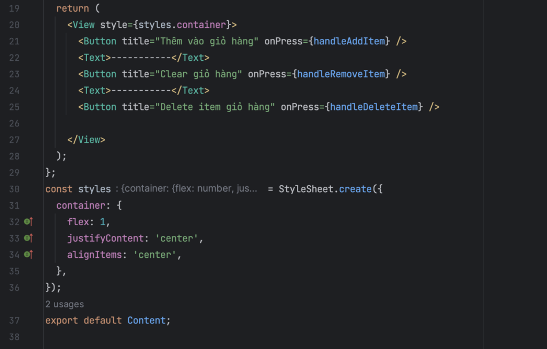Click the override gutter icon on line 34
This screenshot has height=349, width=547.
tap(28, 254)
